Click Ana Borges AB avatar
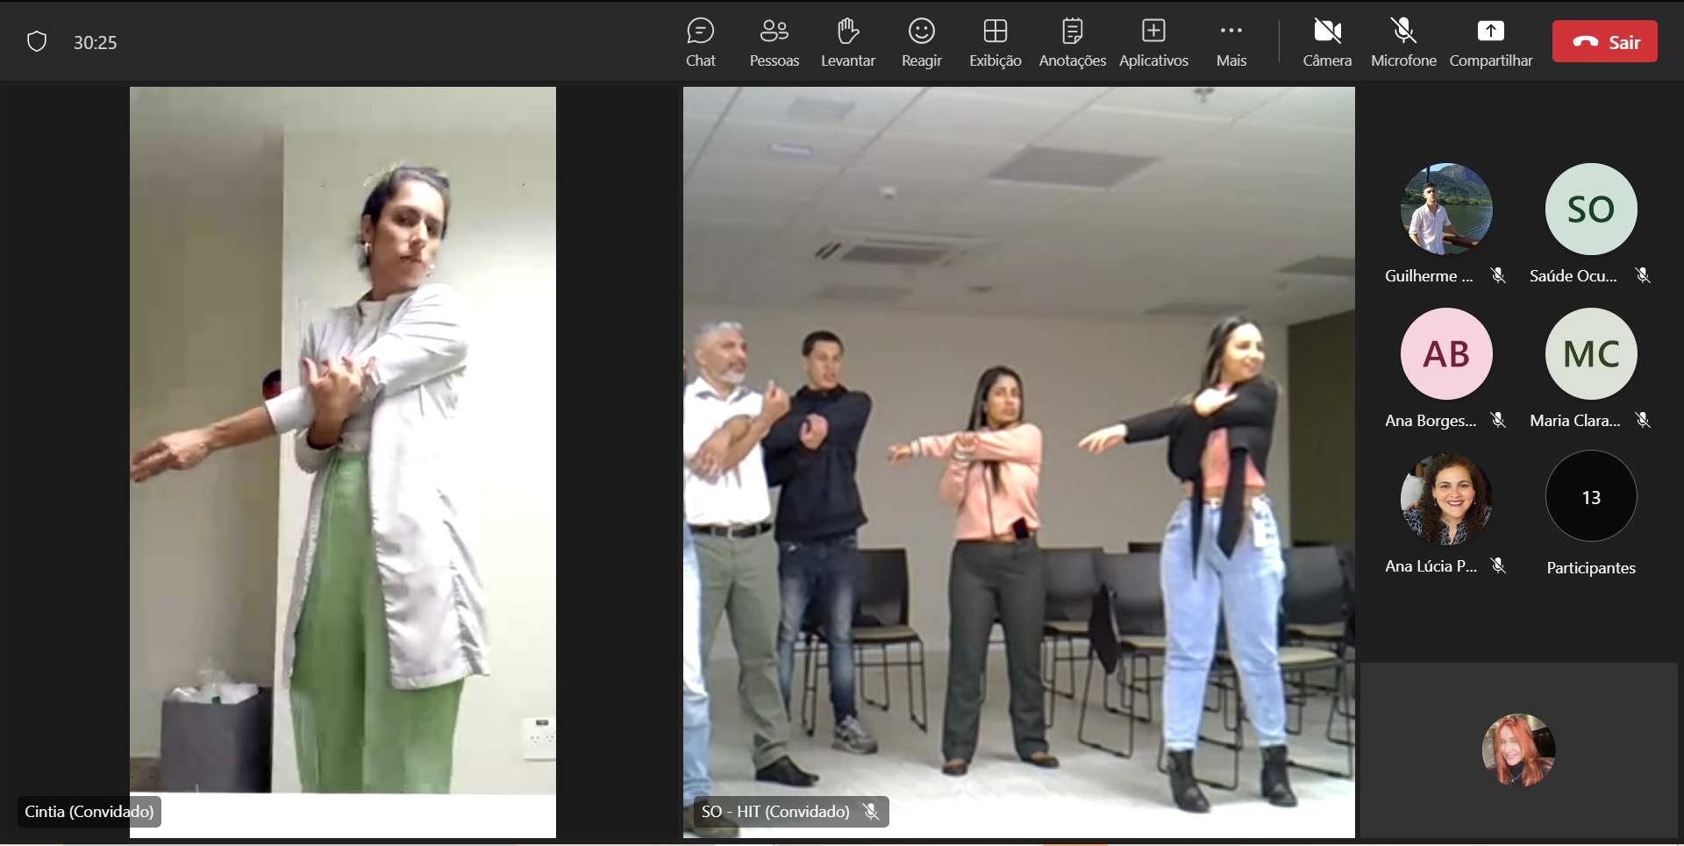This screenshot has height=846, width=1684. pyautogui.click(x=1445, y=354)
